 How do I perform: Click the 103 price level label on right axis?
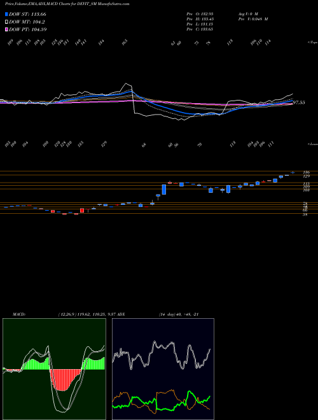point(306,190)
